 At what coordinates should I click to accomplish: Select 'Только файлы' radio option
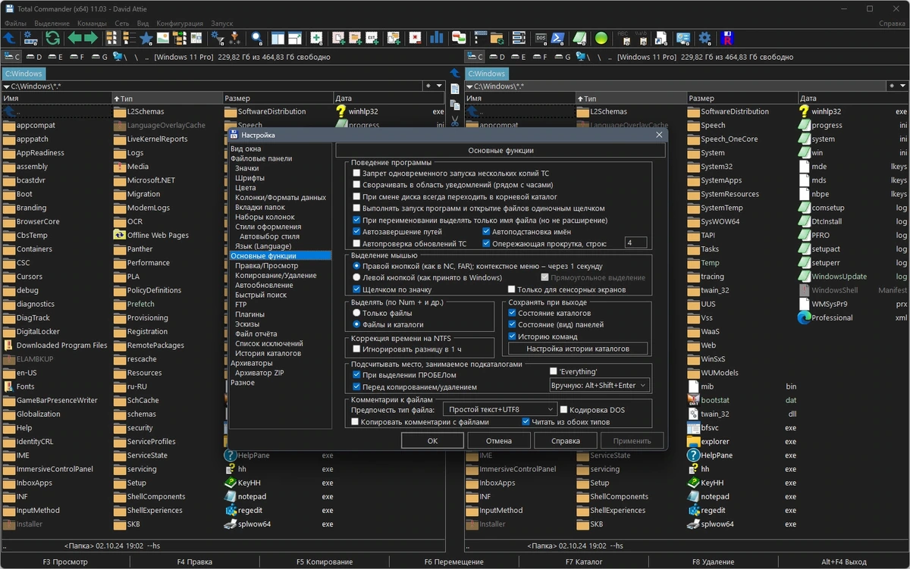click(357, 313)
